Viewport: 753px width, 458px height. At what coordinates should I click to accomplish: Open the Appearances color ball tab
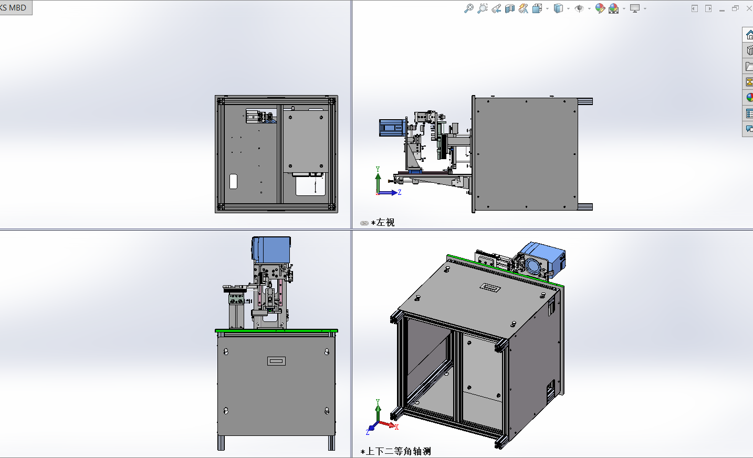click(x=749, y=98)
